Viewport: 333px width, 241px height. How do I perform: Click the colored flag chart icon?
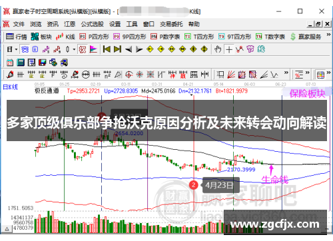click(93, 49)
